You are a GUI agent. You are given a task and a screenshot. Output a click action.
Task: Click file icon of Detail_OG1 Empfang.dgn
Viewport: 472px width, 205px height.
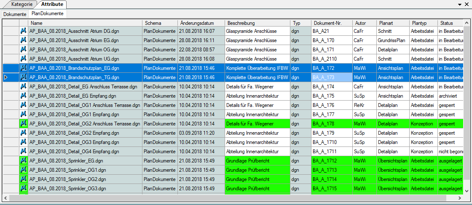coord(24,114)
